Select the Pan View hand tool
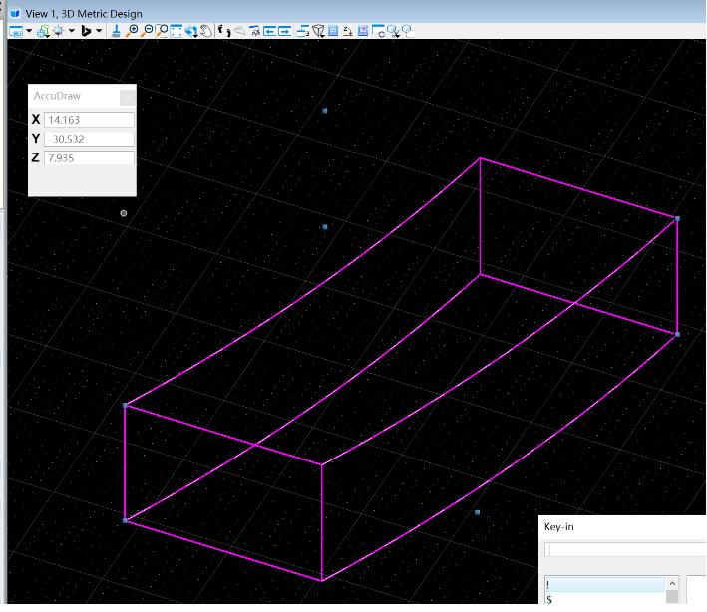This screenshot has width=707, height=612. pyautogui.click(x=205, y=31)
